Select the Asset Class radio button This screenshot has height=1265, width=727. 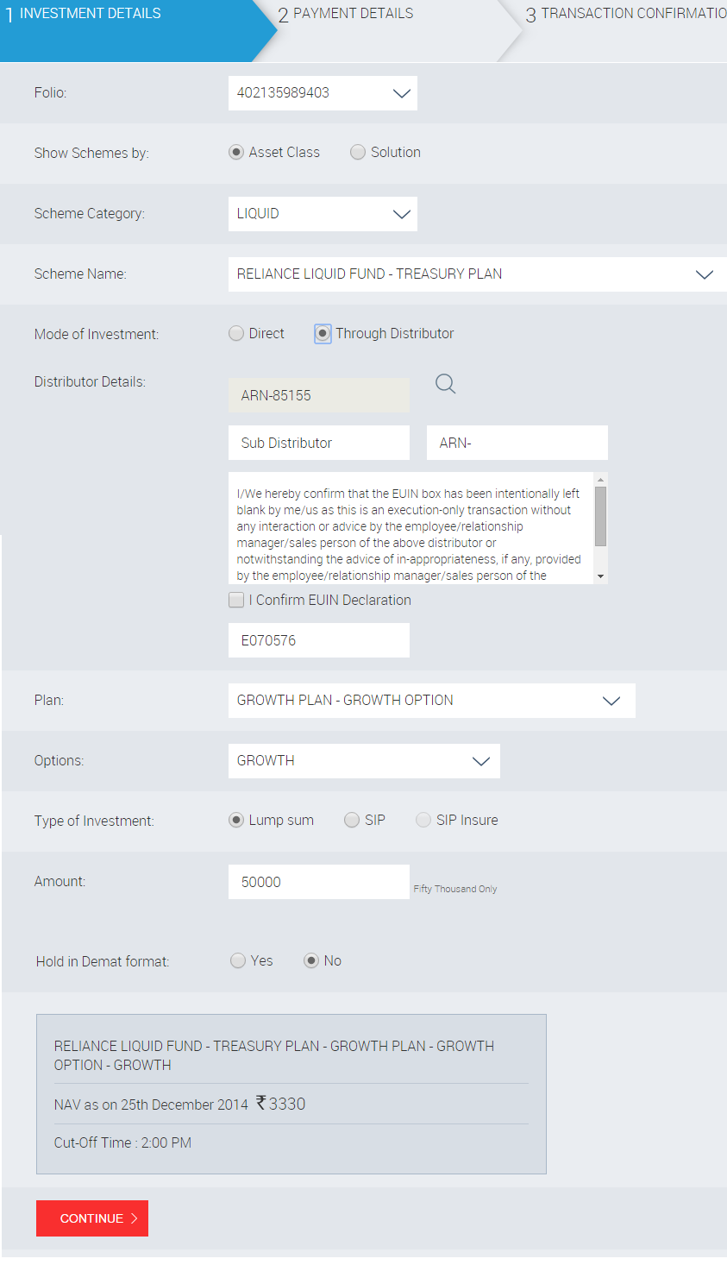(x=236, y=152)
